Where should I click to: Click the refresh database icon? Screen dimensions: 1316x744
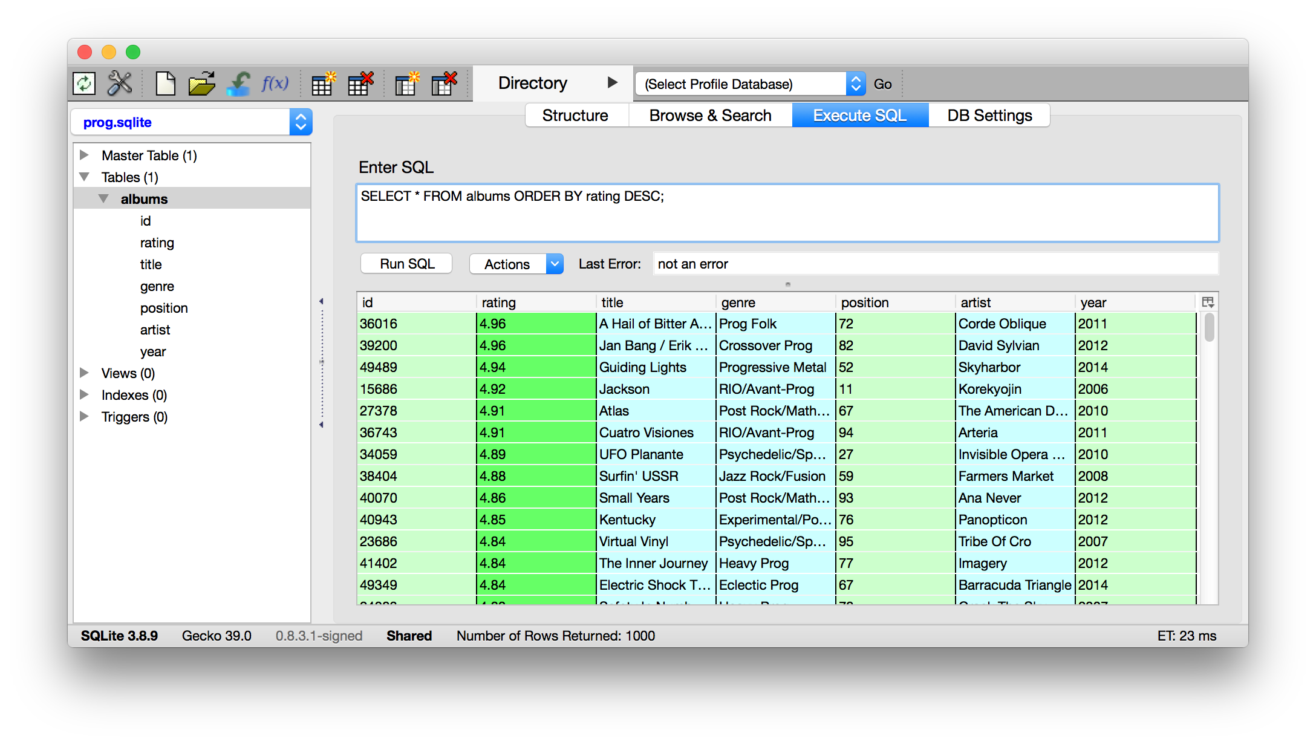(84, 83)
